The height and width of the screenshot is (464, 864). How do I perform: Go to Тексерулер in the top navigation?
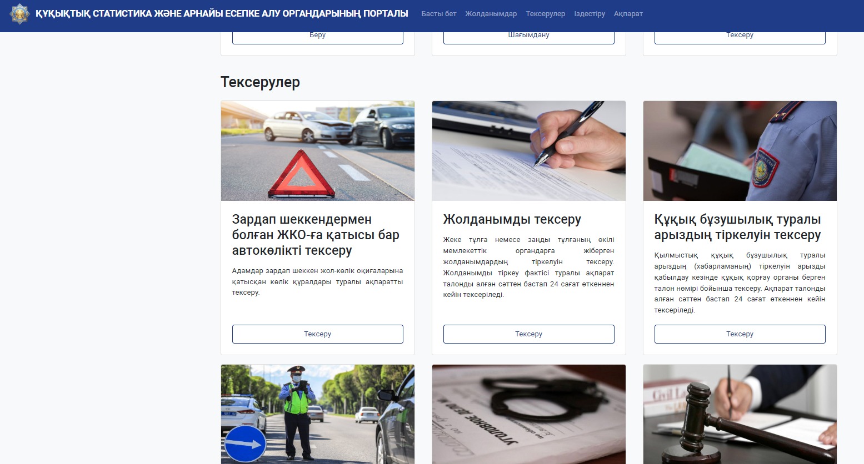545,14
